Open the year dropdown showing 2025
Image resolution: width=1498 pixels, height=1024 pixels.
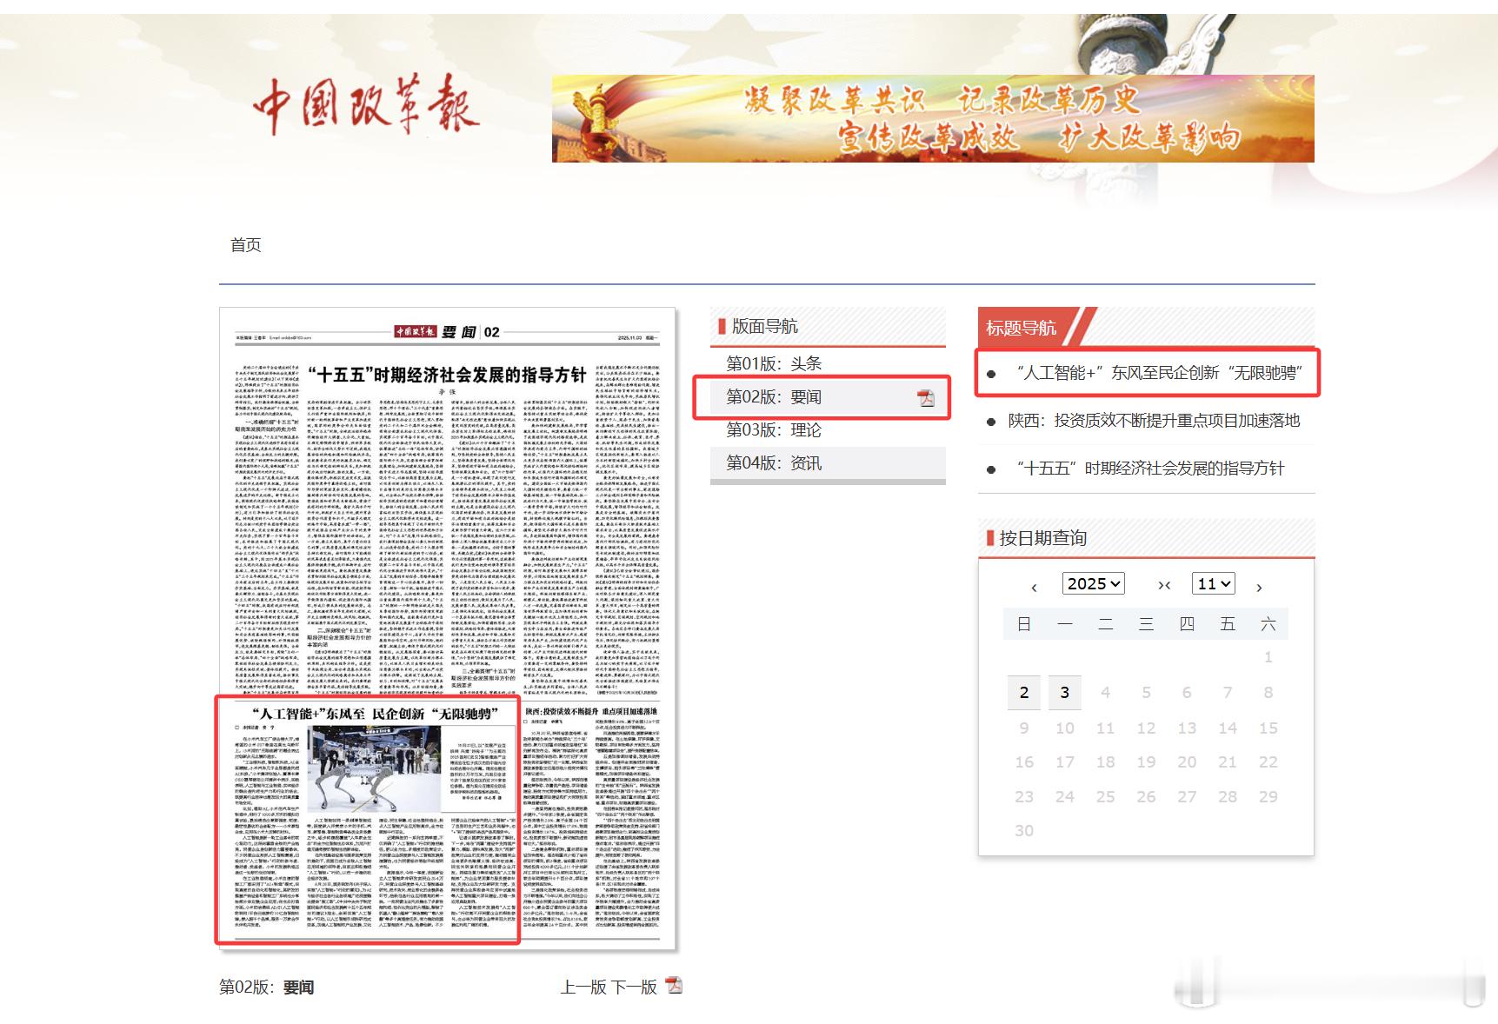click(x=1093, y=583)
